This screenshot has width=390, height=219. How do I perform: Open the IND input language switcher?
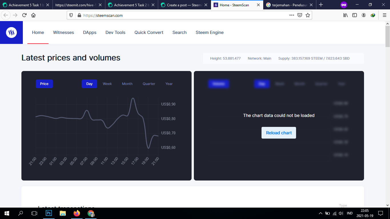click(349, 213)
